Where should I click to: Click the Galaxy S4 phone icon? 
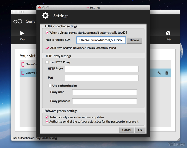(x=23, y=73)
